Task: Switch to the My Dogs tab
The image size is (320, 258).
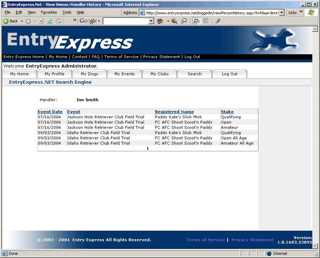Action: (89, 74)
